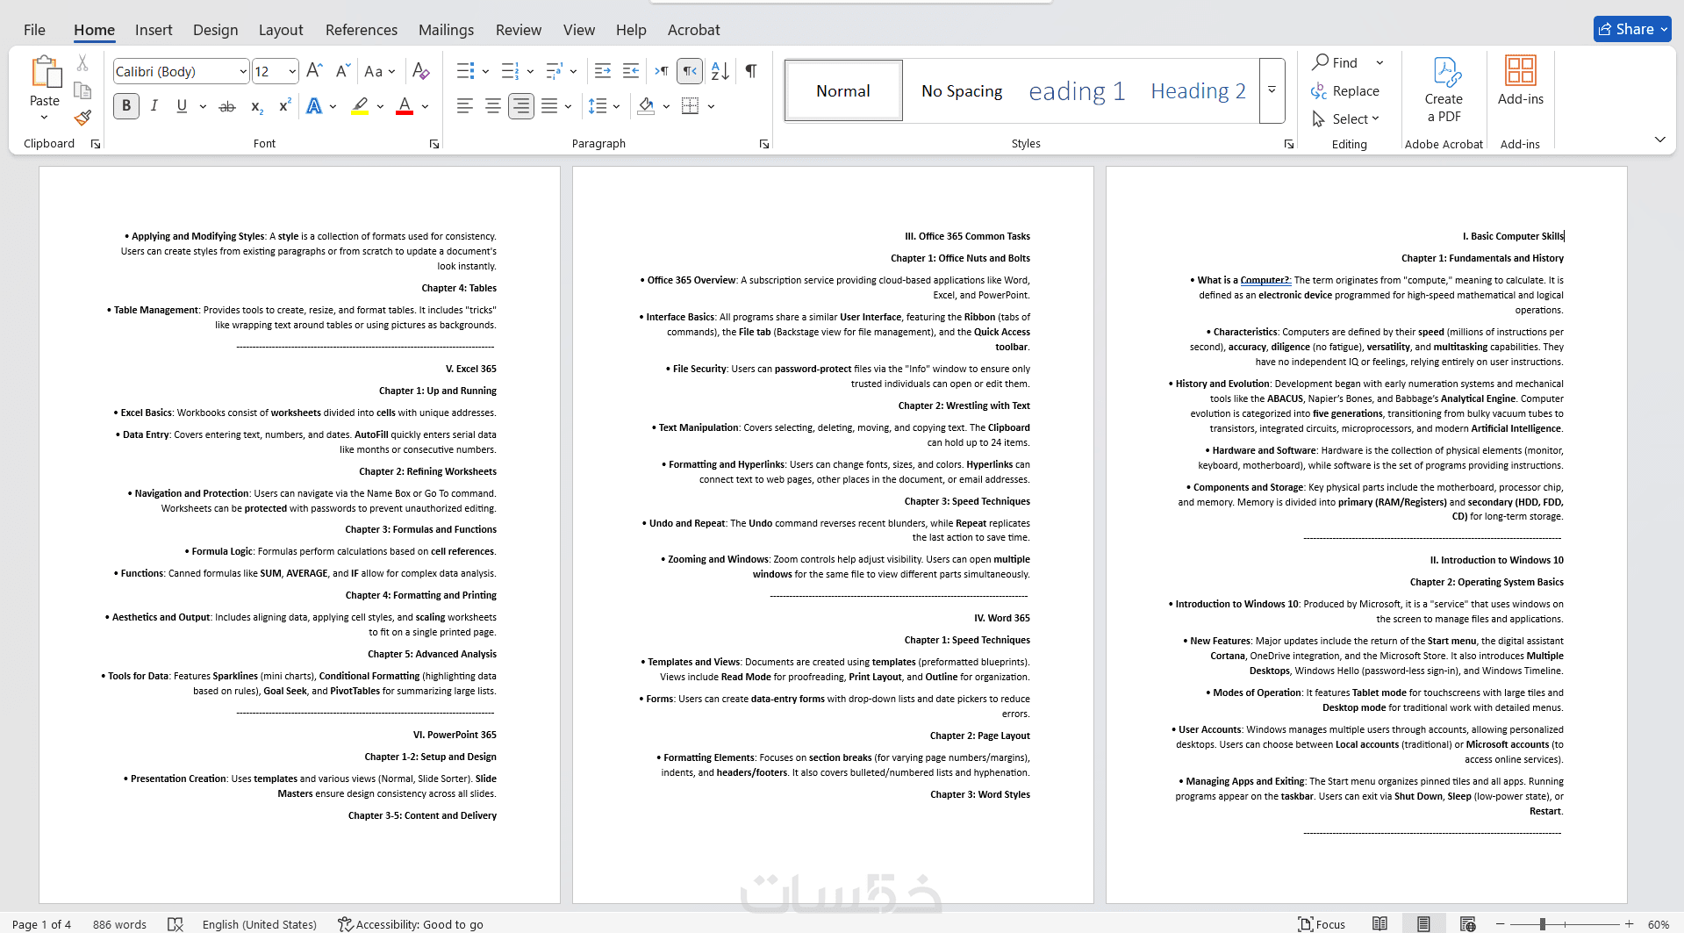Increase paragraph indent

click(631, 71)
